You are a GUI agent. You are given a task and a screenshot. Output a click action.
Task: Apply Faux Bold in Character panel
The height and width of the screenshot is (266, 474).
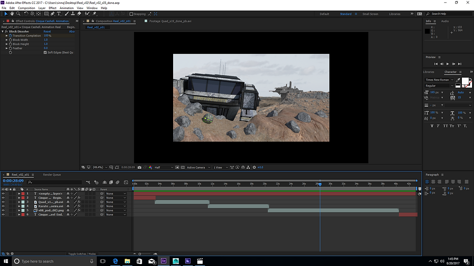tap(431, 126)
